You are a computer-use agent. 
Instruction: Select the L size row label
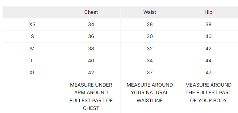point(32,60)
